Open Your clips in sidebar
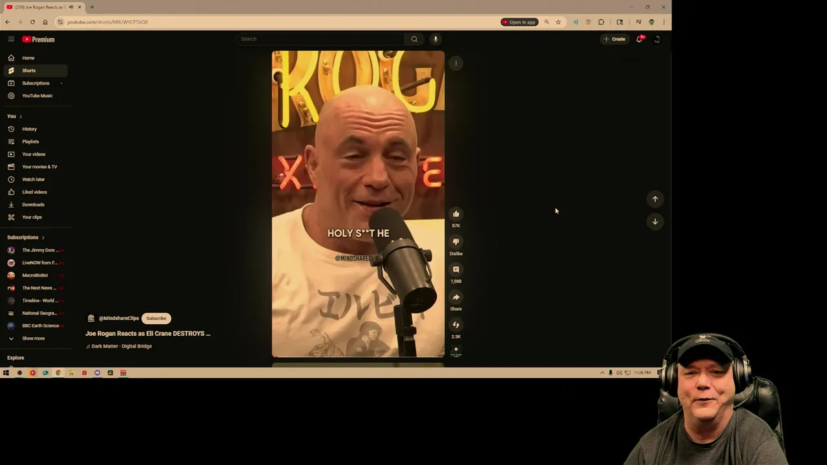The image size is (827, 465). coord(36,217)
